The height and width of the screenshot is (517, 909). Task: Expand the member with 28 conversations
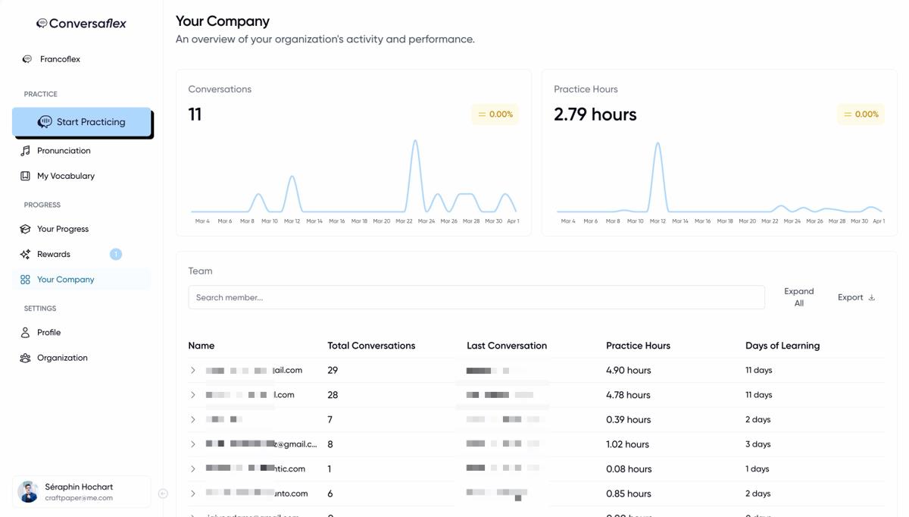192,394
